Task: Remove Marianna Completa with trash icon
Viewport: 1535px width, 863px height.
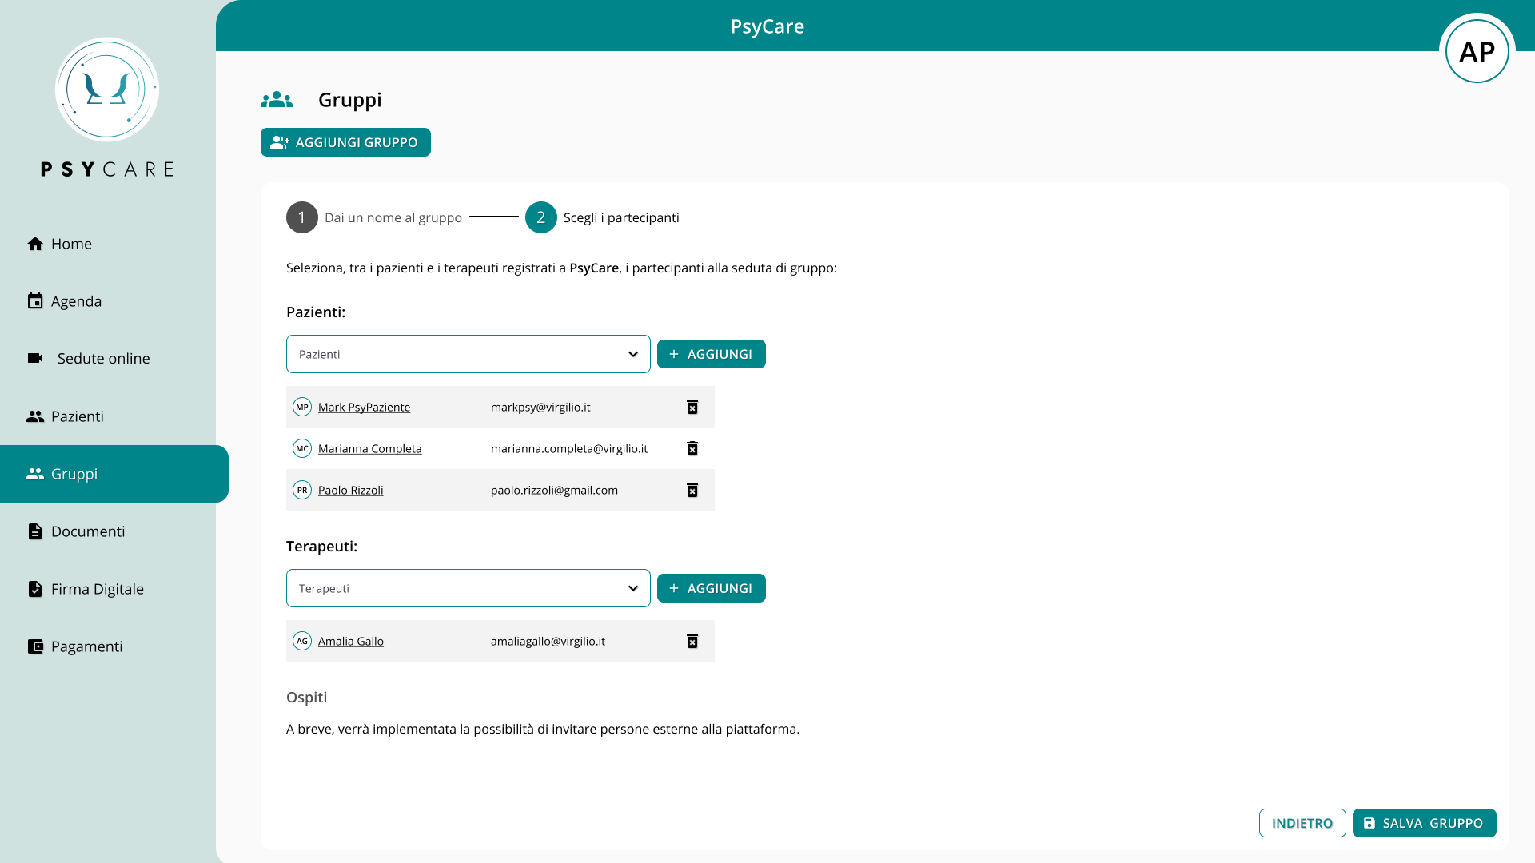Action: tap(692, 448)
